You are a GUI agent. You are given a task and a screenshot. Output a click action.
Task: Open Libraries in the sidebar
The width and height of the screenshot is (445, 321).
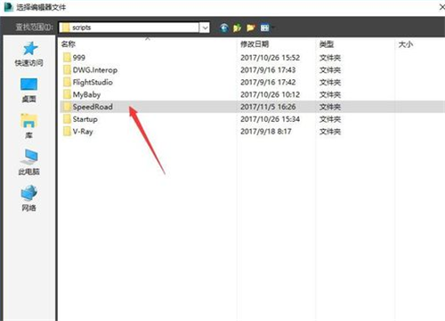coord(29,126)
